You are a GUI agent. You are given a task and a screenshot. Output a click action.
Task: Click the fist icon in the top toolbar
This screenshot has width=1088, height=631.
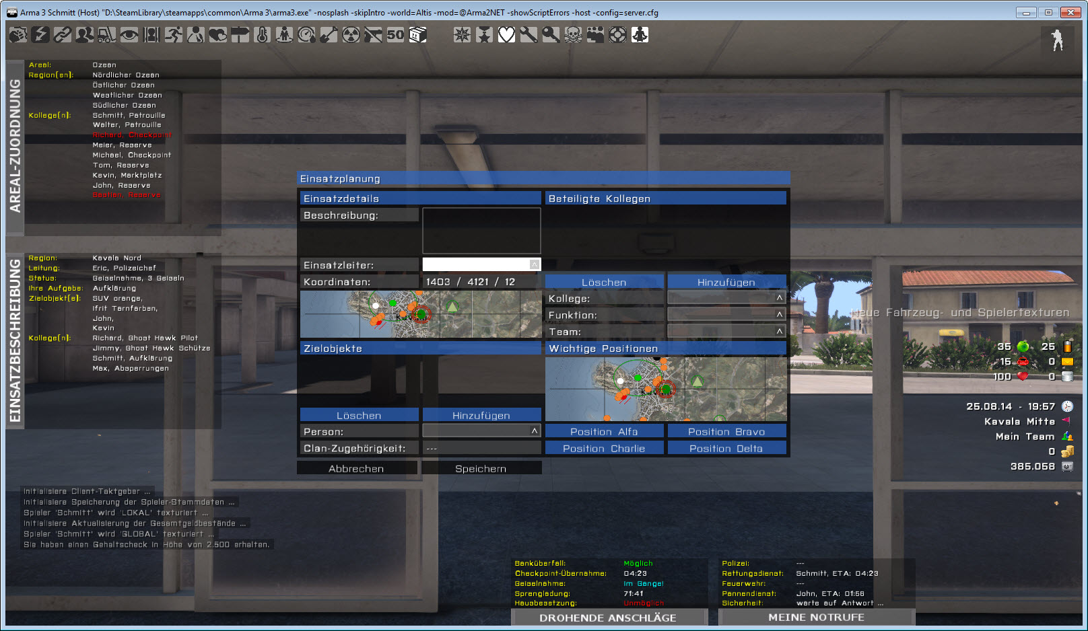click(x=18, y=35)
